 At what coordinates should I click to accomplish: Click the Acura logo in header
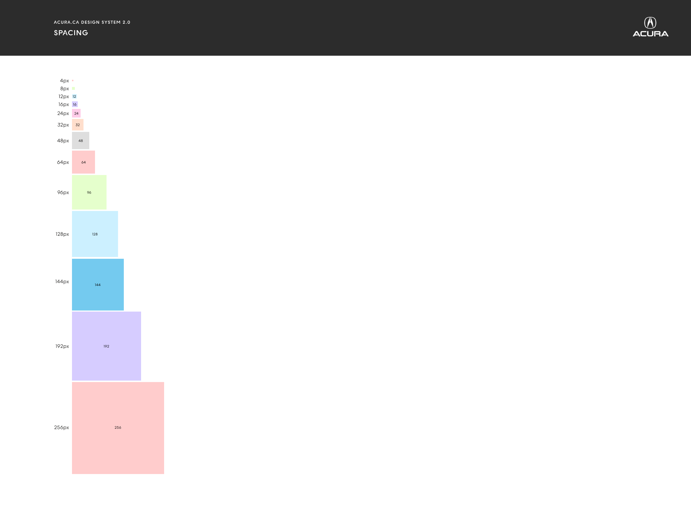(x=650, y=27)
